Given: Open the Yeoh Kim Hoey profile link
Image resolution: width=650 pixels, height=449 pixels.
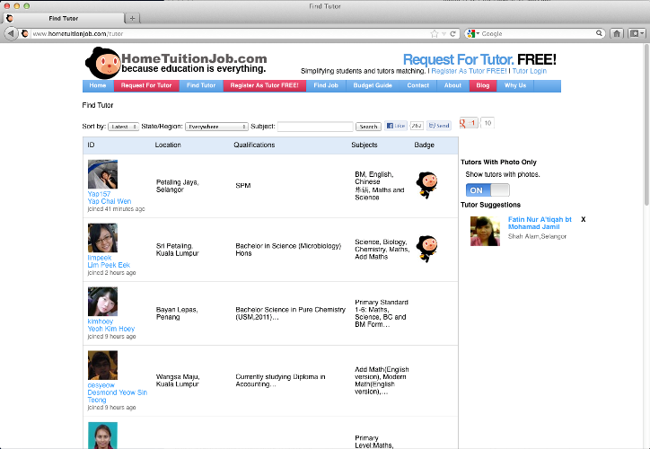Looking at the screenshot, I should (111, 329).
